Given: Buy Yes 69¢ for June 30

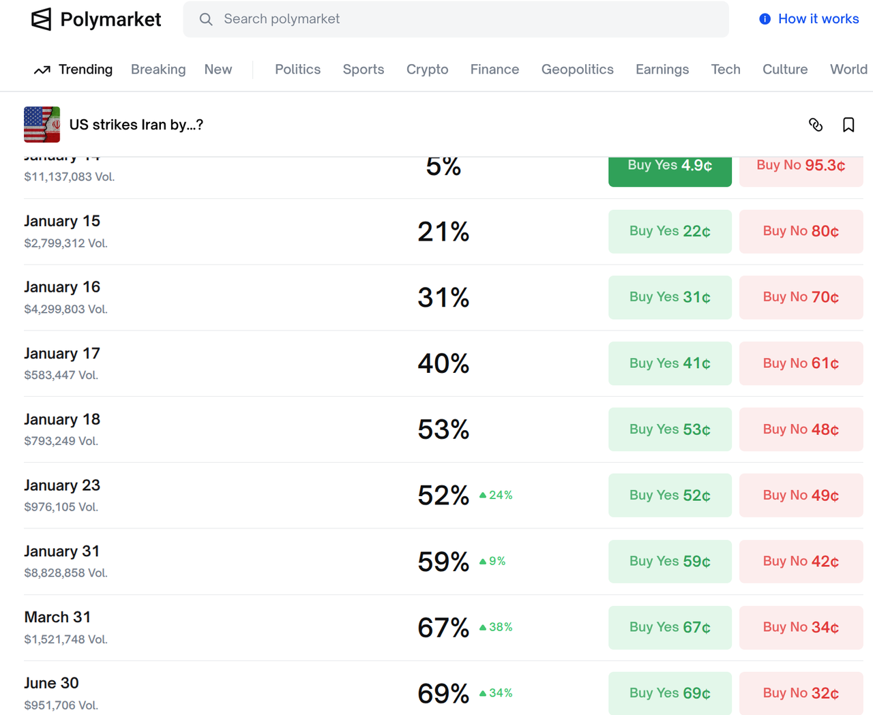Looking at the screenshot, I should pos(670,693).
